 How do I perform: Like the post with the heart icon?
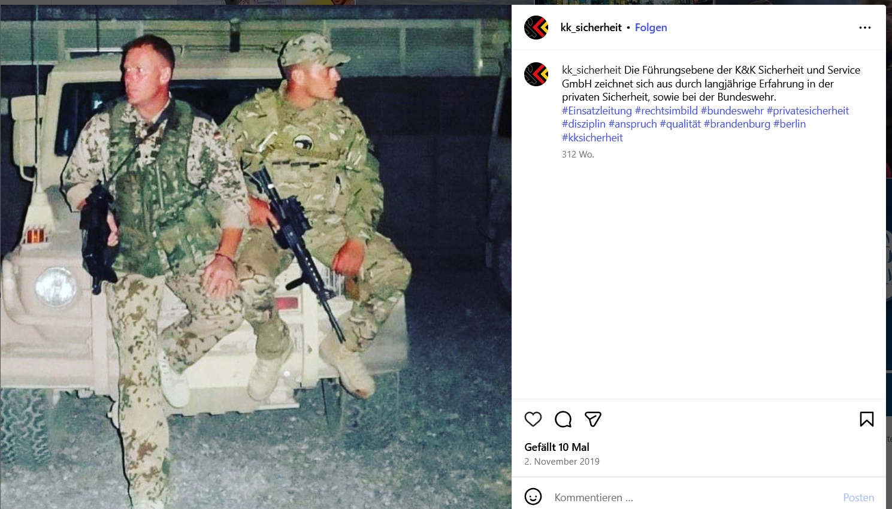[x=533, y=419]
